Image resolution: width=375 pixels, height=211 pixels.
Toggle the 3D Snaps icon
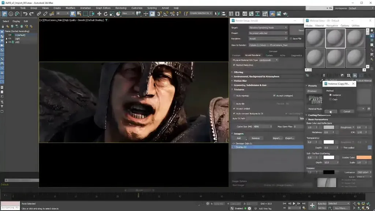coord(160,14)
